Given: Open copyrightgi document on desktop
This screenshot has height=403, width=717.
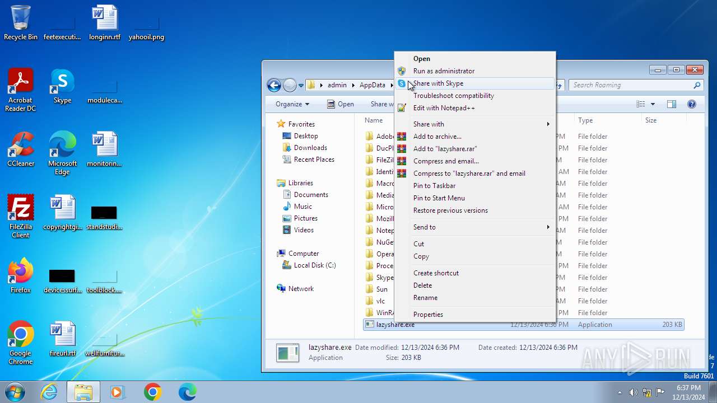Looking at the screenshot, I should pos(62,213).
